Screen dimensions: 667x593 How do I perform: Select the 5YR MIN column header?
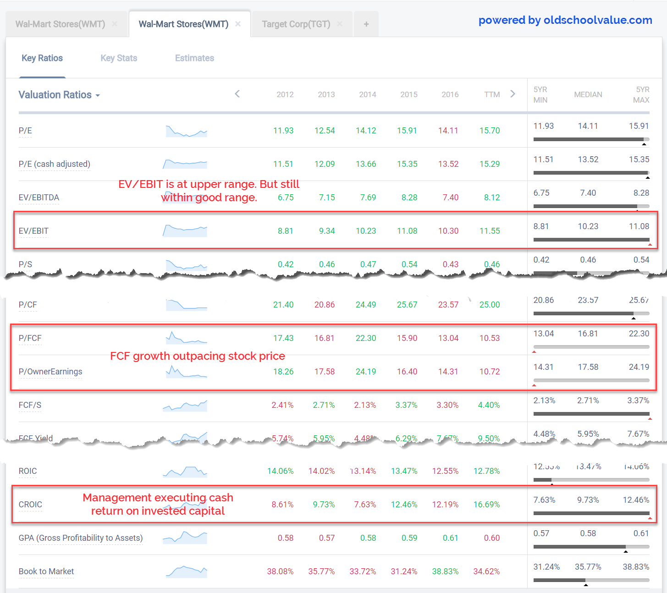pos(540,95)
